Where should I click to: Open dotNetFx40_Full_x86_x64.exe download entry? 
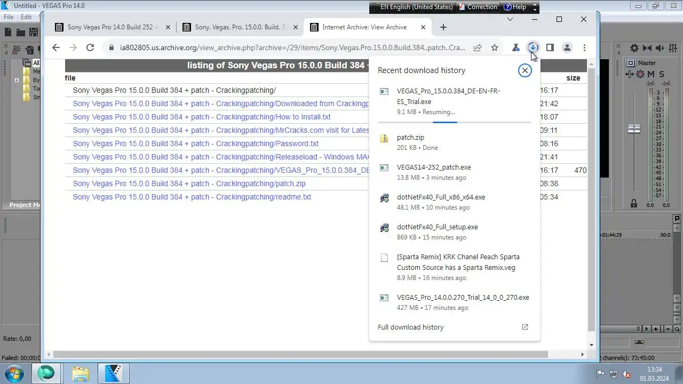tap(454, 202)
